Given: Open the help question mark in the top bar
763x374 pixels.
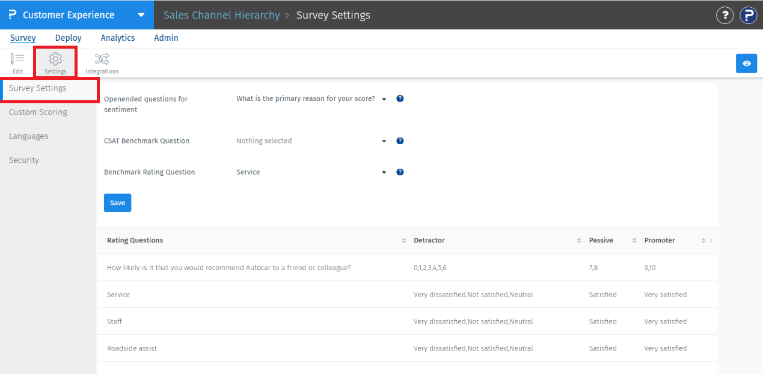Looking at the screenshot, I should 725,15.
